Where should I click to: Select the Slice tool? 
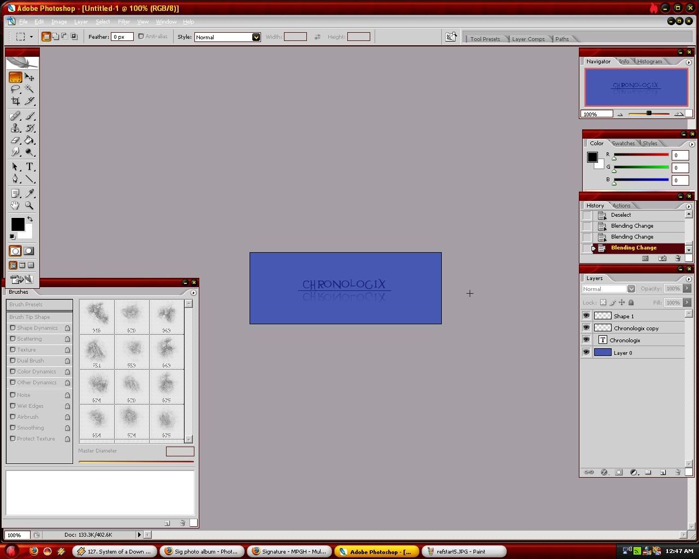click(x=29, y=101)
